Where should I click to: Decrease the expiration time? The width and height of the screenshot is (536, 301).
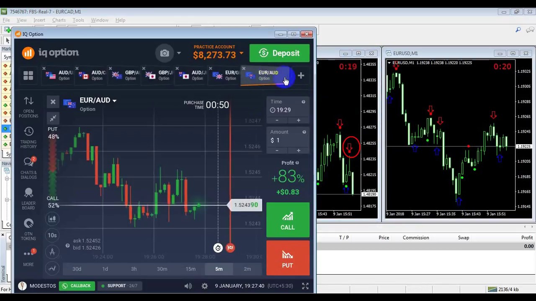pos(277,120)
